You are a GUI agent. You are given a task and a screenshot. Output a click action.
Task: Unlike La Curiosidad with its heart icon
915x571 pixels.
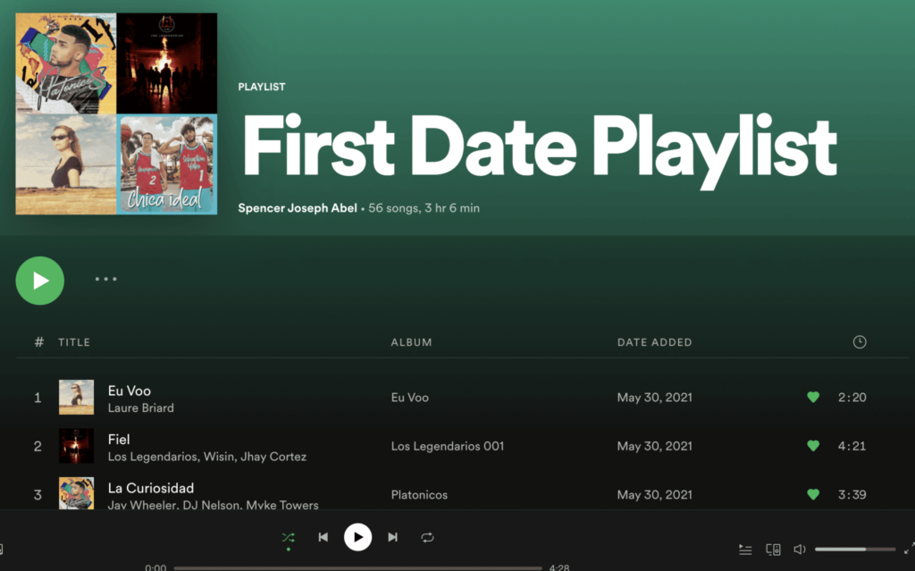click(813, 494)
